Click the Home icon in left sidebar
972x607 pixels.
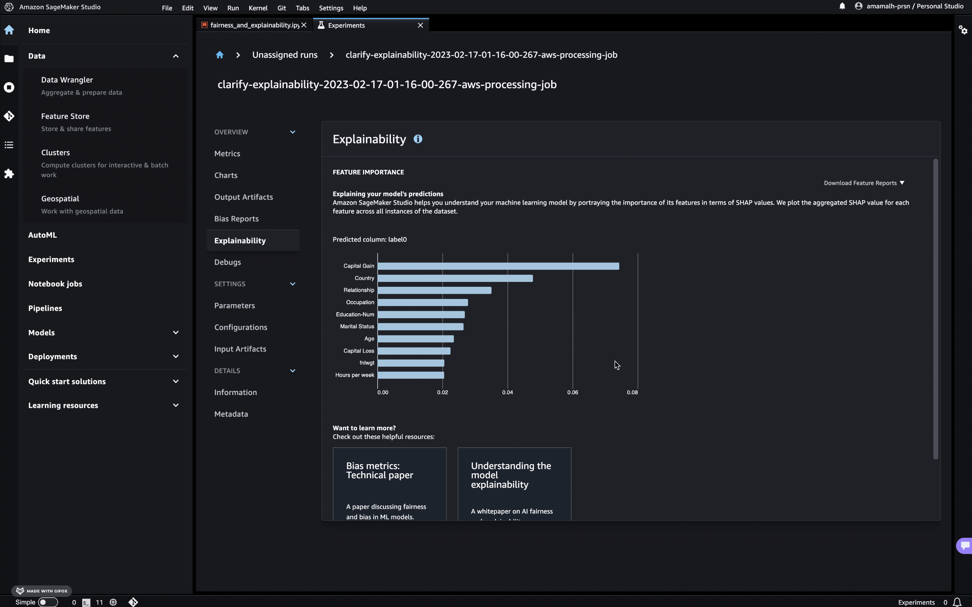9,30
